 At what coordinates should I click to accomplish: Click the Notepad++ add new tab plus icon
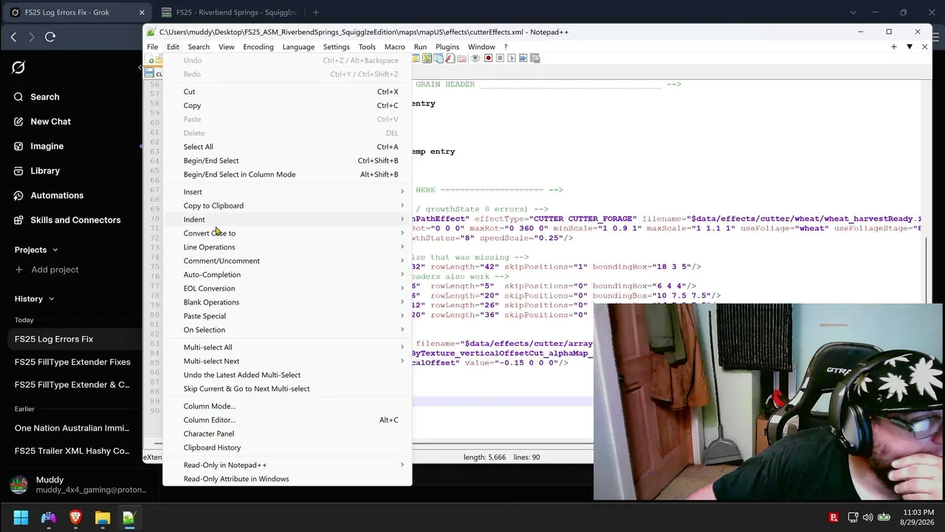(x=893, y=47)
